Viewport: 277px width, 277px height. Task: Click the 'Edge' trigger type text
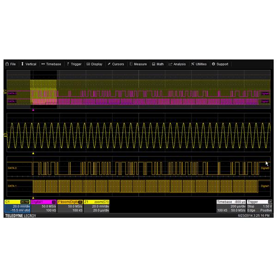pyautogui.click(x=251, y=210)
